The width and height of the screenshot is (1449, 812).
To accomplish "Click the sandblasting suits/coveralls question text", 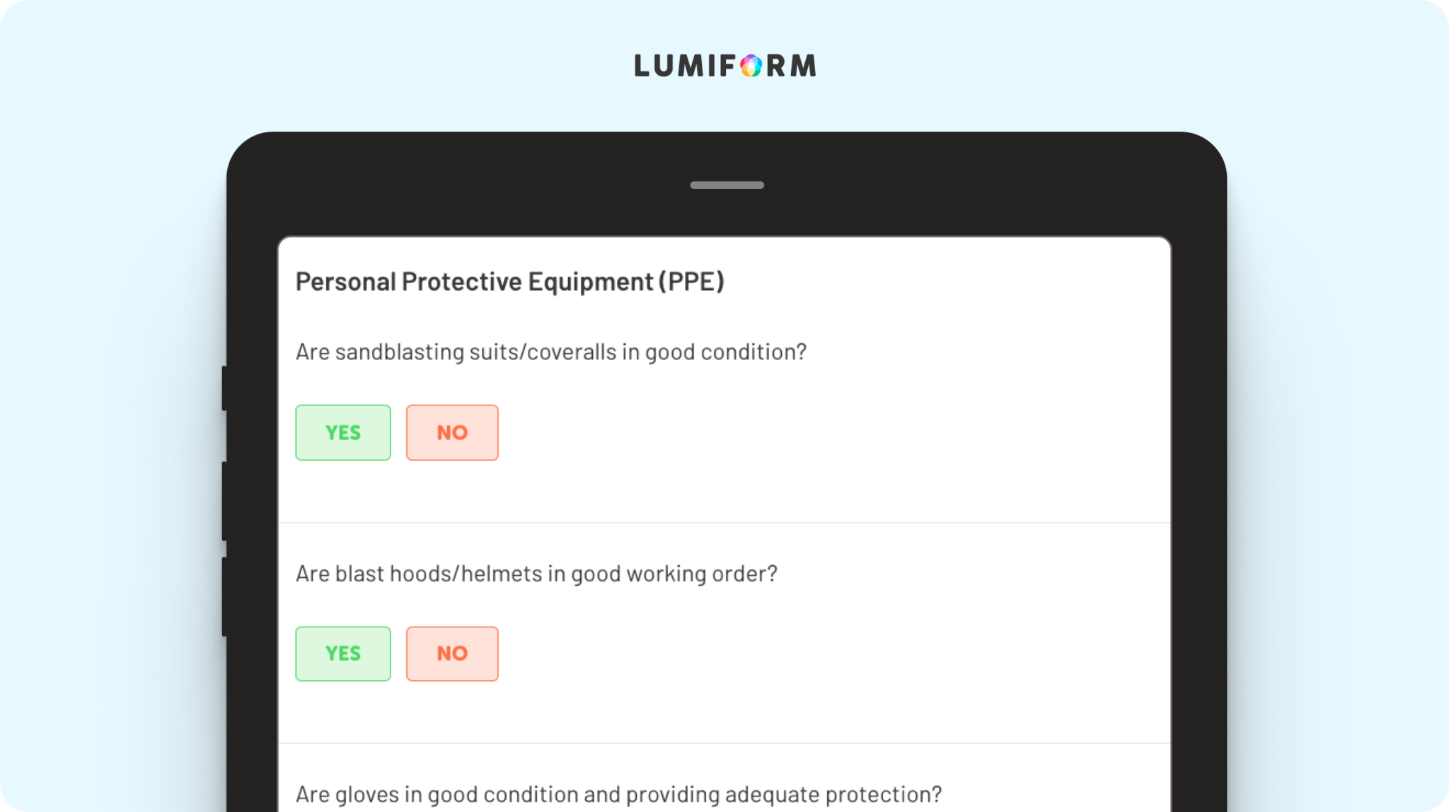I will pos(551,352).
